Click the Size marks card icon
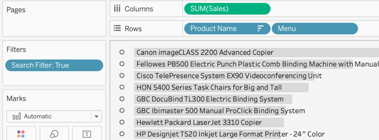Viewport: 379px width, 140px height. [54, 134]
